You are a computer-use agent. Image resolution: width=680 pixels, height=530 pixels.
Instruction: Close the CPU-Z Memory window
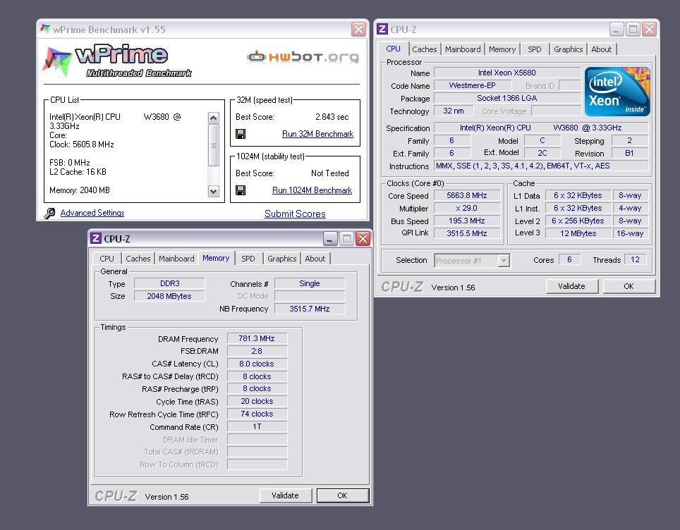tap(363, 238)
